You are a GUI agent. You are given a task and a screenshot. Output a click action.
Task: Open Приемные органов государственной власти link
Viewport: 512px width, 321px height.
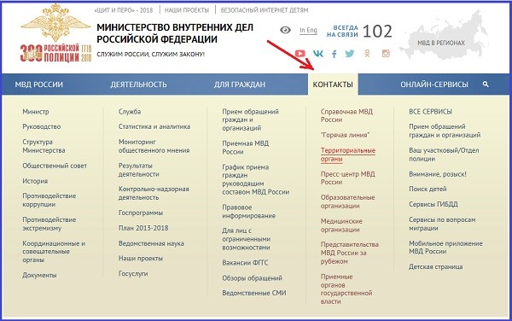point(346,289)
